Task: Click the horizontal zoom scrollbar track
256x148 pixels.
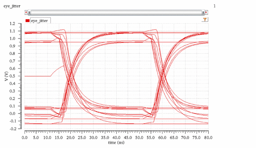Action: tap(116, 12)
